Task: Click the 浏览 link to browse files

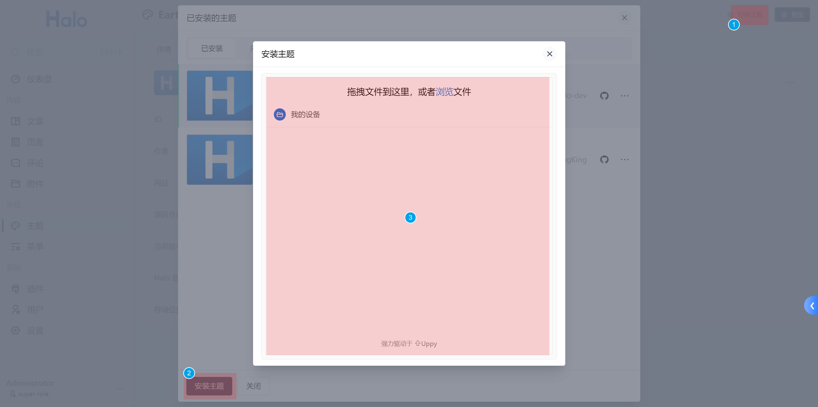Action: 444,92
